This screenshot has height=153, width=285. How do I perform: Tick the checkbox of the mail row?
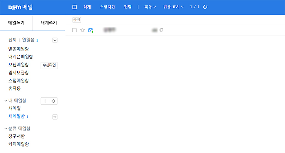pyautogui.click(x=74, y=30)
